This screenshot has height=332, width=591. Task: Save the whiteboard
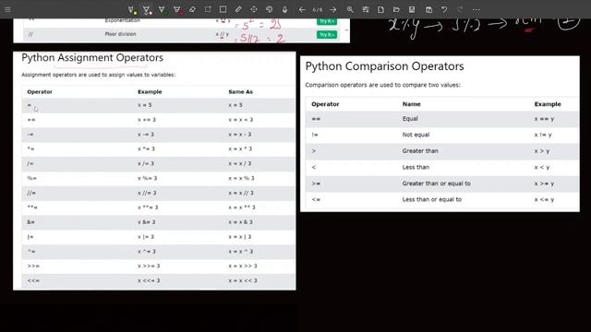[x=412, y=9]
